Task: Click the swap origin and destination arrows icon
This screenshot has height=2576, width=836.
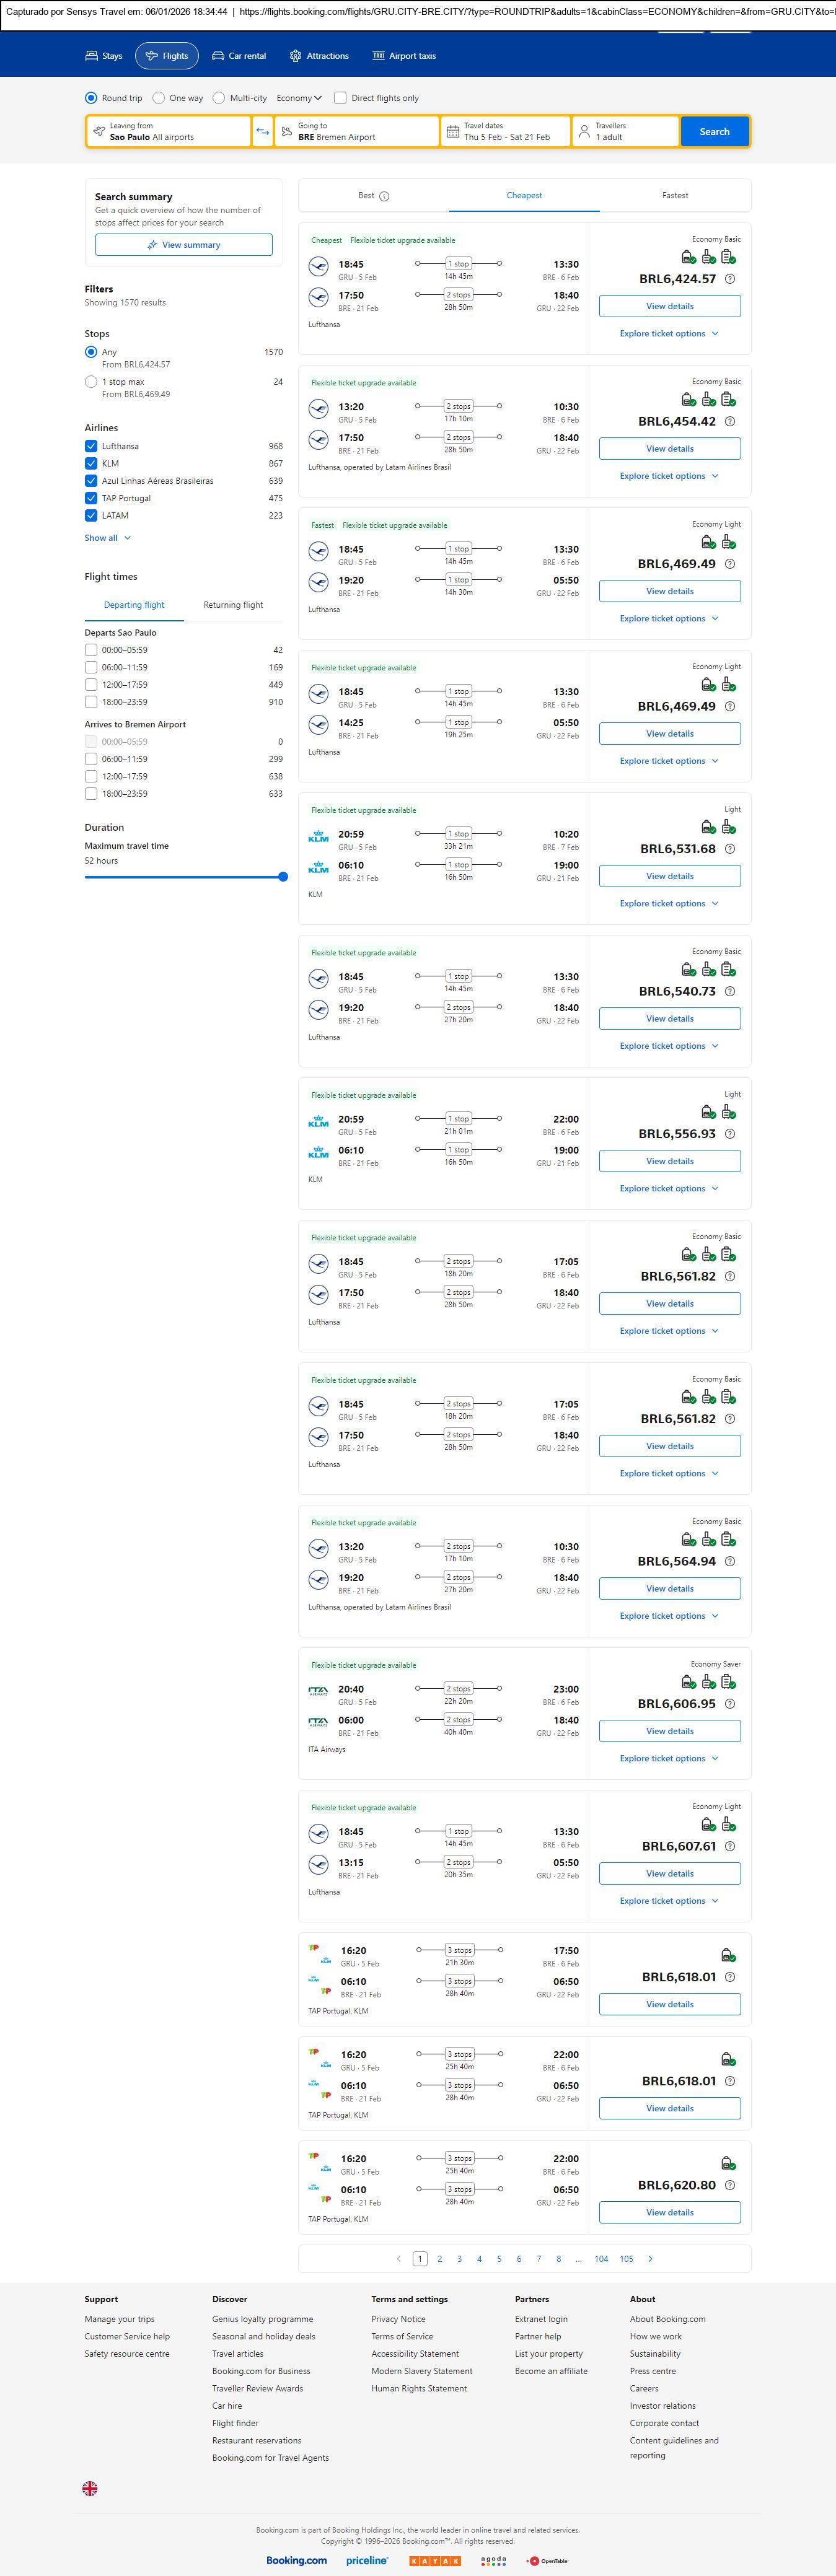Action: point(262,132)
